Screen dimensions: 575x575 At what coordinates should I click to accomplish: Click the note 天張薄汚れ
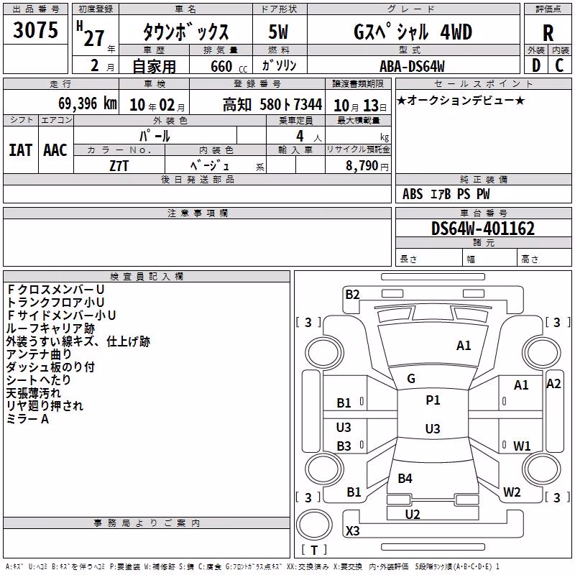click(33, 392)
